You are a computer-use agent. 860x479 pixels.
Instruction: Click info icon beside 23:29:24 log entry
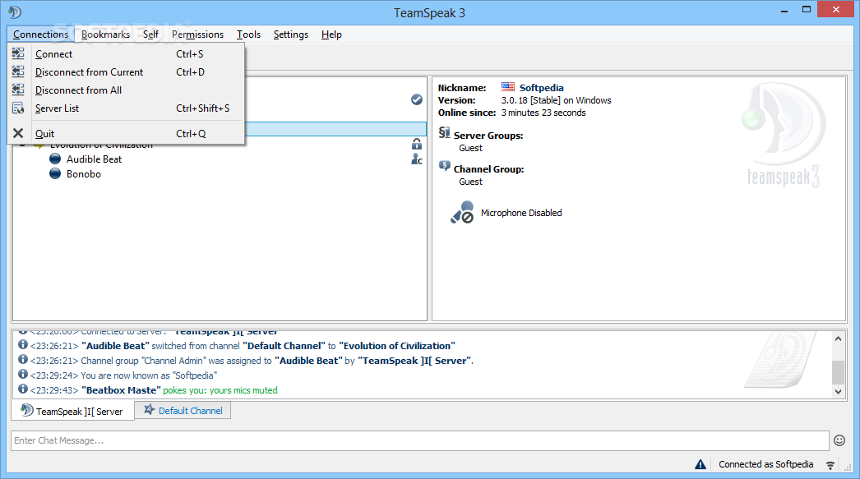[x=23, y=375]
